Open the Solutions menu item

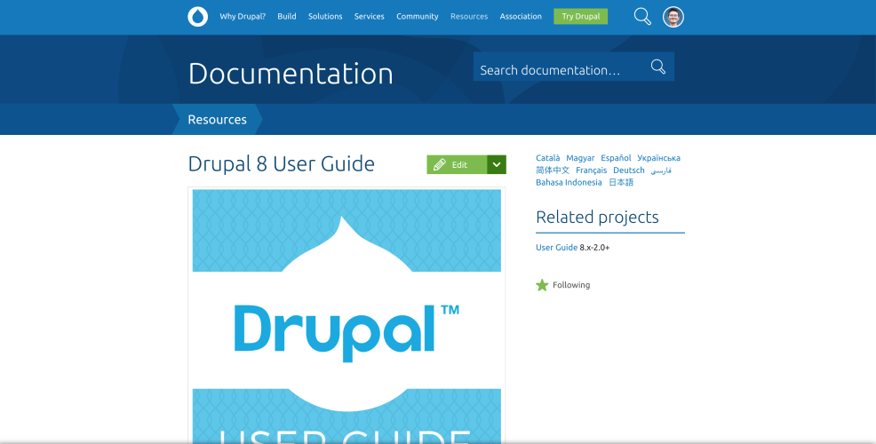pos(325,17)
